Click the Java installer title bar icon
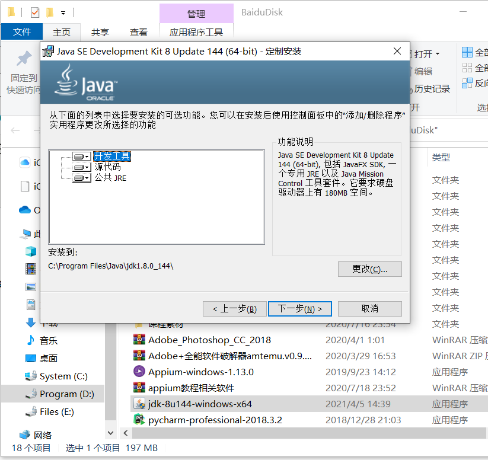This screenshot has width=488, height=460. (x=48, y=52)
